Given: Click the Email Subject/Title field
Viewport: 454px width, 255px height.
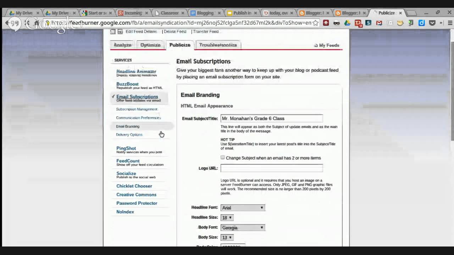Looking at the screenshot, I should click(272, 118).
